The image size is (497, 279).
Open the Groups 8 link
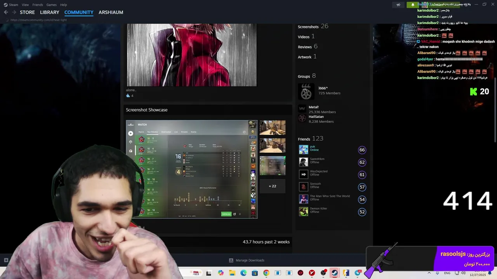point(307,76)
